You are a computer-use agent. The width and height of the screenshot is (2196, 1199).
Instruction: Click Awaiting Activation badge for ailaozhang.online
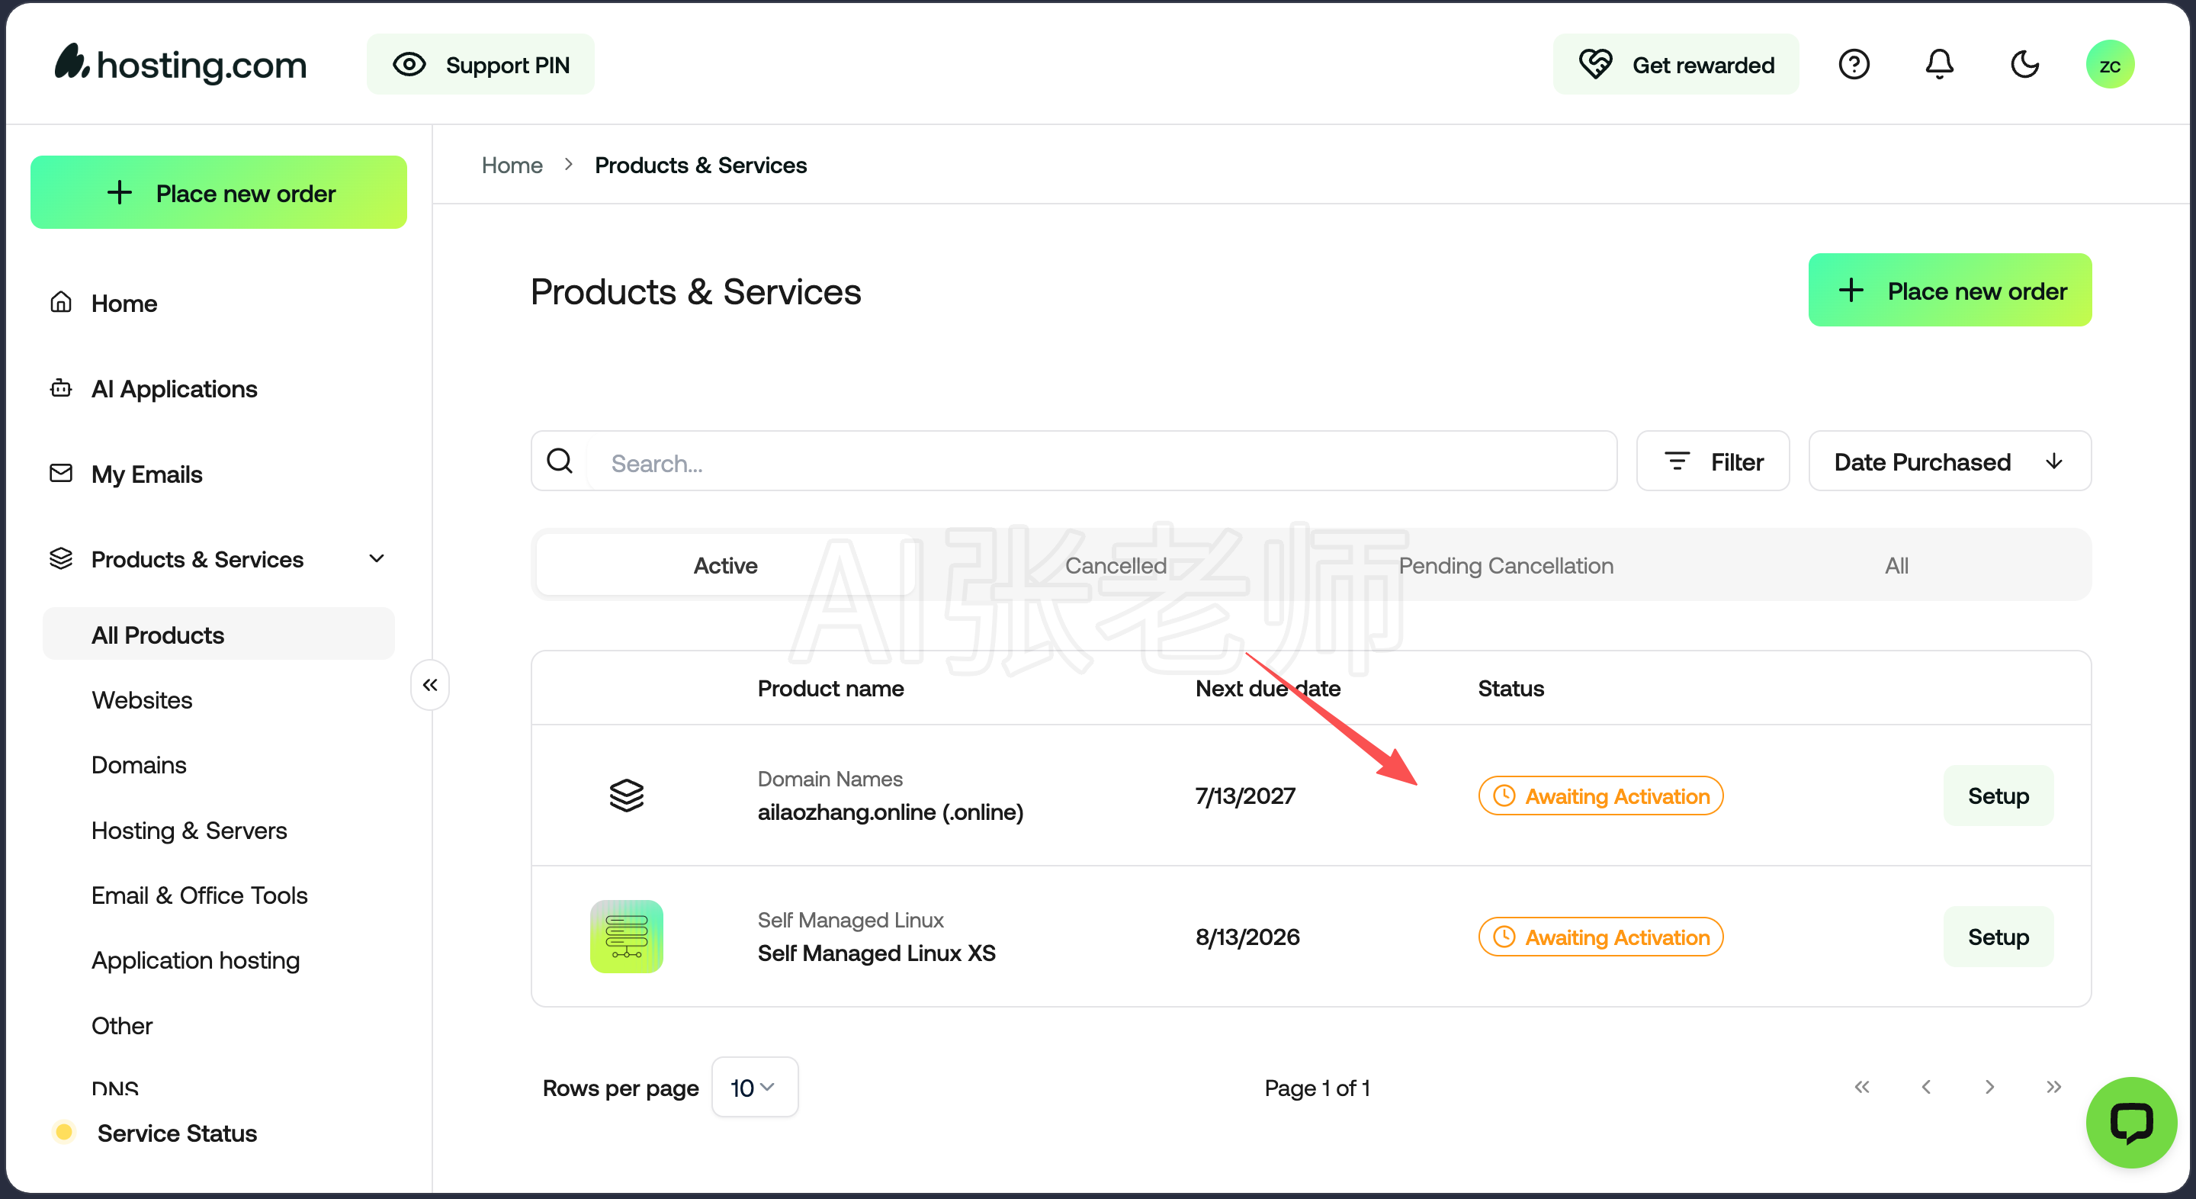pyautogui.click(x=1600, y=795)
